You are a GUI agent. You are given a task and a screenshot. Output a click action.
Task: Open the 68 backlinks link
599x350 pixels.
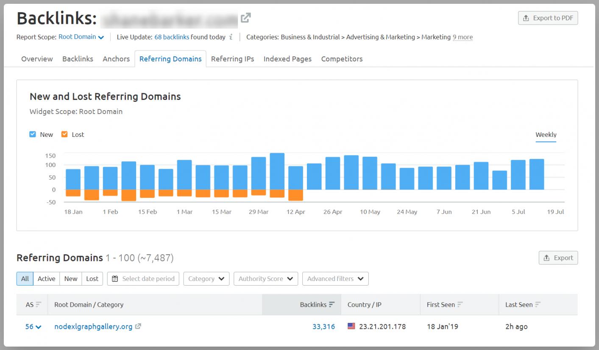pos(172,37)
